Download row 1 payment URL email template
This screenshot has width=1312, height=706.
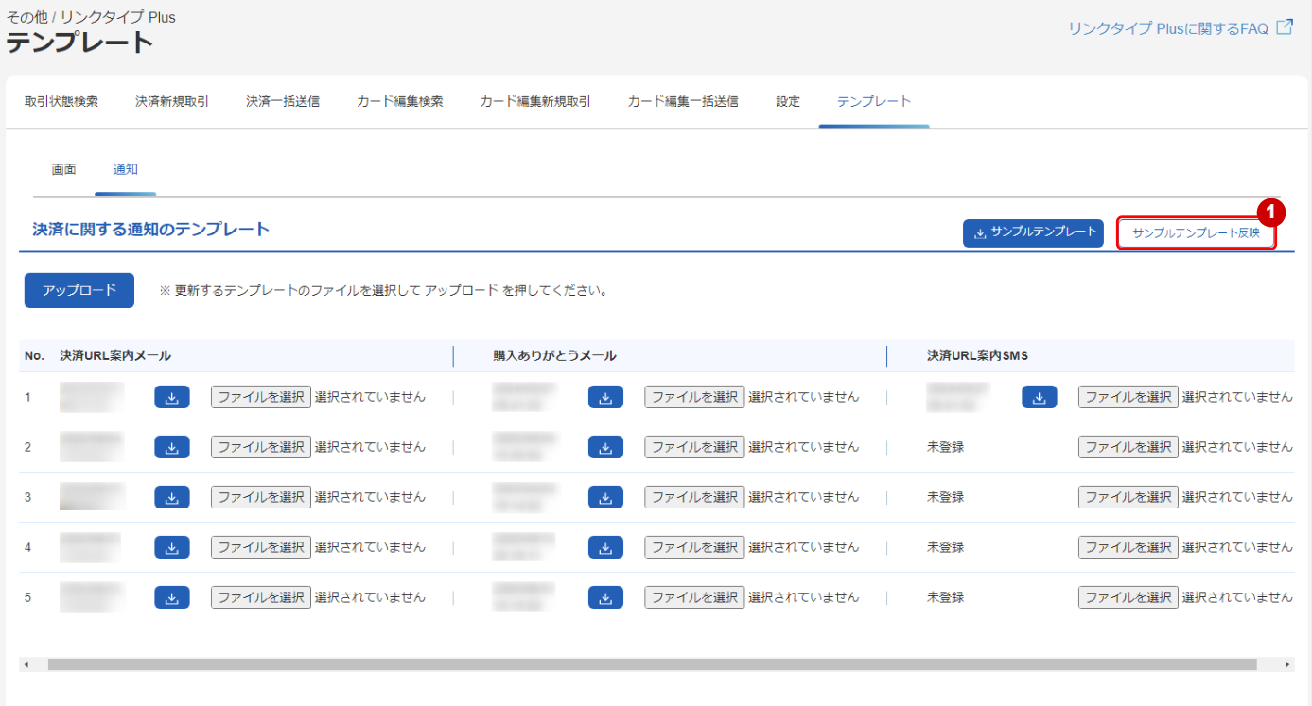(x=172, y=397)
